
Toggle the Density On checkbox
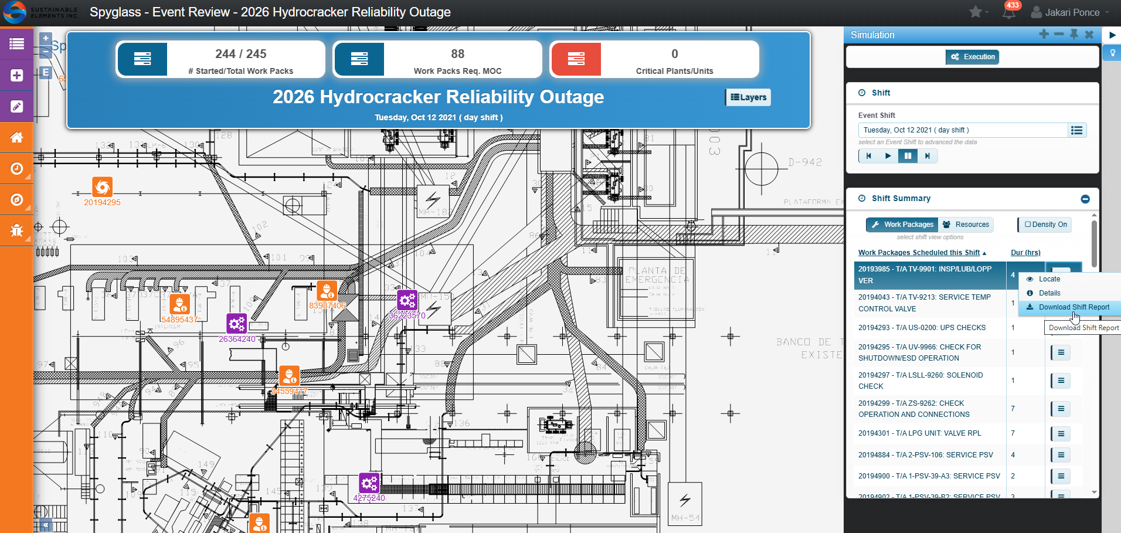click(x=1045, y=225)
